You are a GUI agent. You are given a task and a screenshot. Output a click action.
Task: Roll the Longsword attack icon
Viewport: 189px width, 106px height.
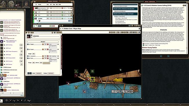(43, 56)
